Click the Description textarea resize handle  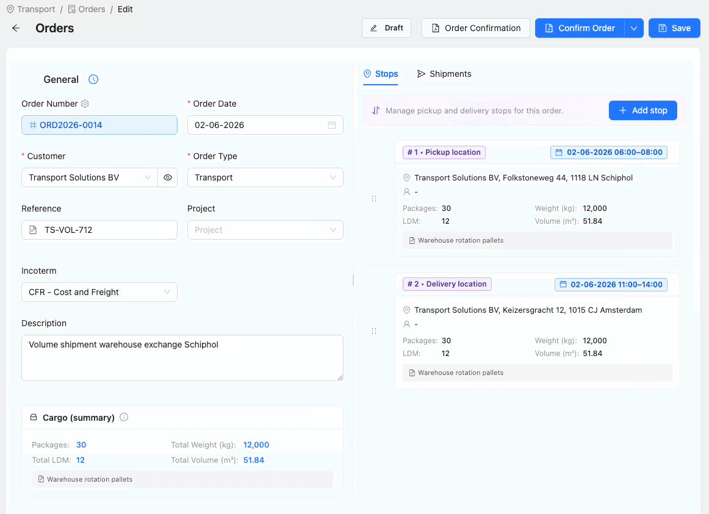340,377
